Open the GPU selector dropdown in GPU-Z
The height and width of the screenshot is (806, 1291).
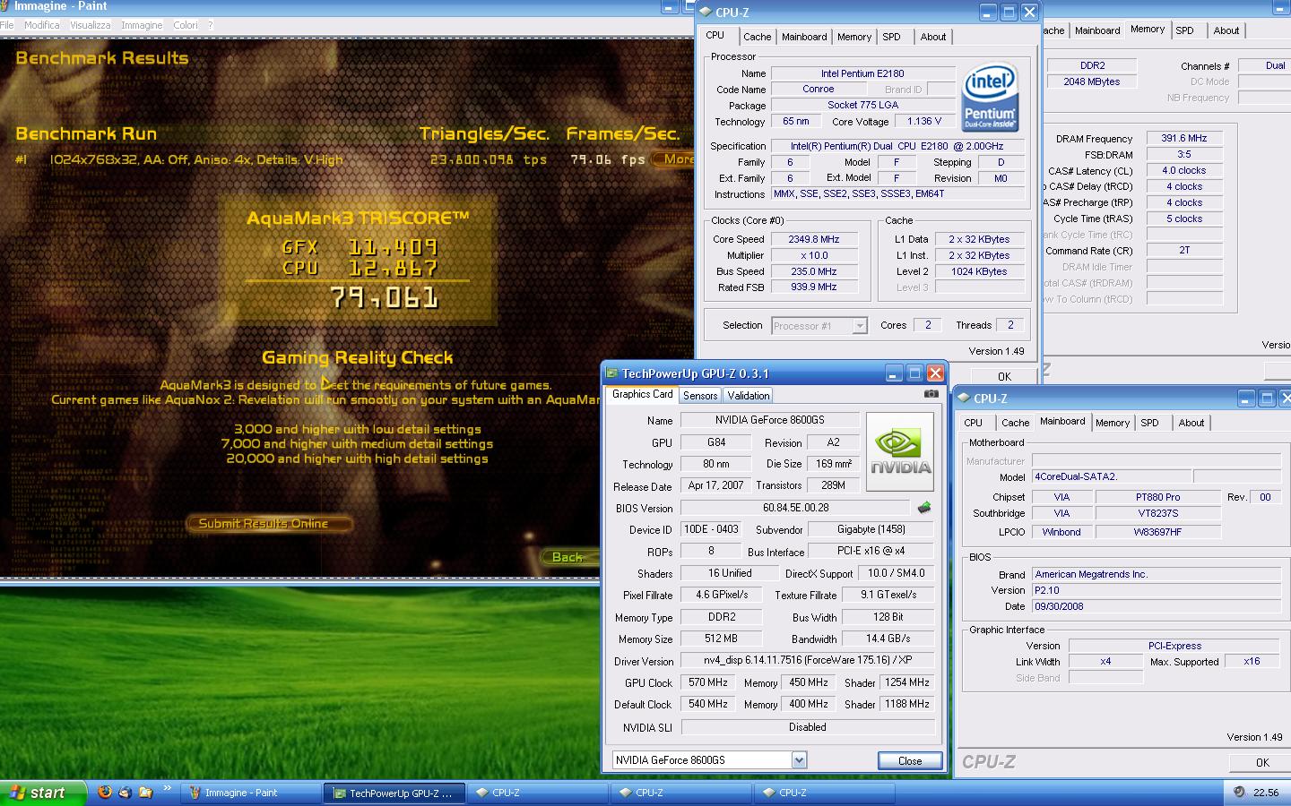799,759
